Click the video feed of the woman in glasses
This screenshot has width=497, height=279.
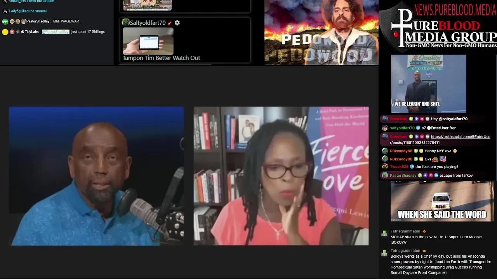[281, 176]
